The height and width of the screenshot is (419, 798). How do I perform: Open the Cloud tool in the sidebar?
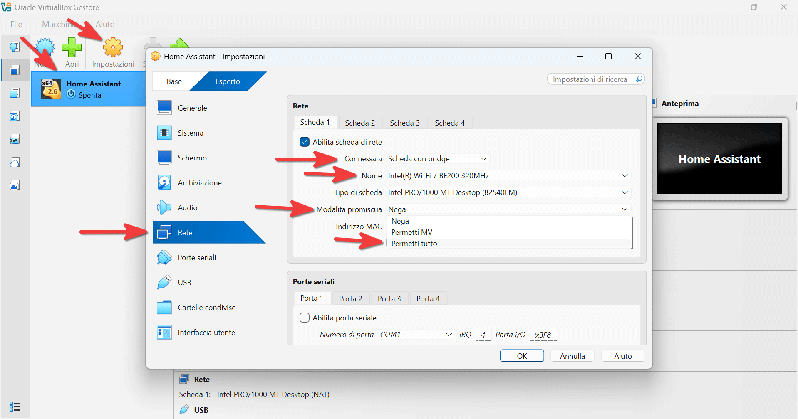tap(15, 162)
